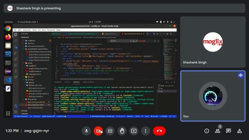Open the View menu in VS Code

[35, 30]
